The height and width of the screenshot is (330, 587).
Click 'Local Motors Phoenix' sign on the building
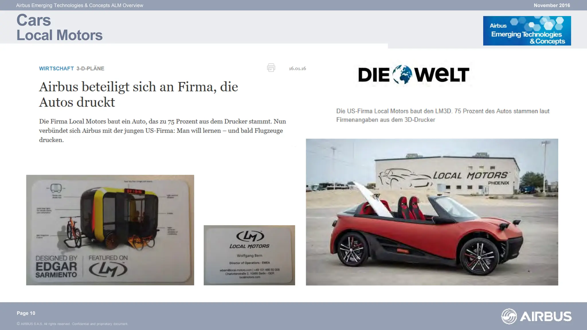coord(471,178)
